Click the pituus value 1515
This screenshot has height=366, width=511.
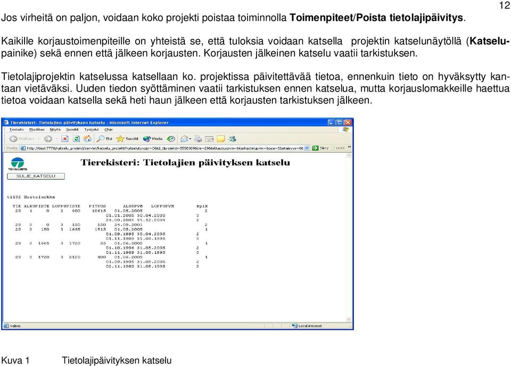click(x=101, y=229)
